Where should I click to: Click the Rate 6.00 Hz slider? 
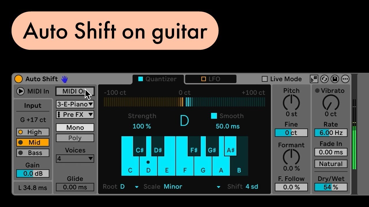[x=331, y=133]
